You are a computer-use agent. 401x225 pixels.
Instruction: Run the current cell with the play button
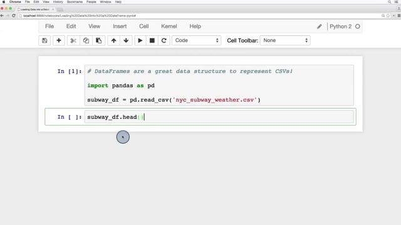140,40
